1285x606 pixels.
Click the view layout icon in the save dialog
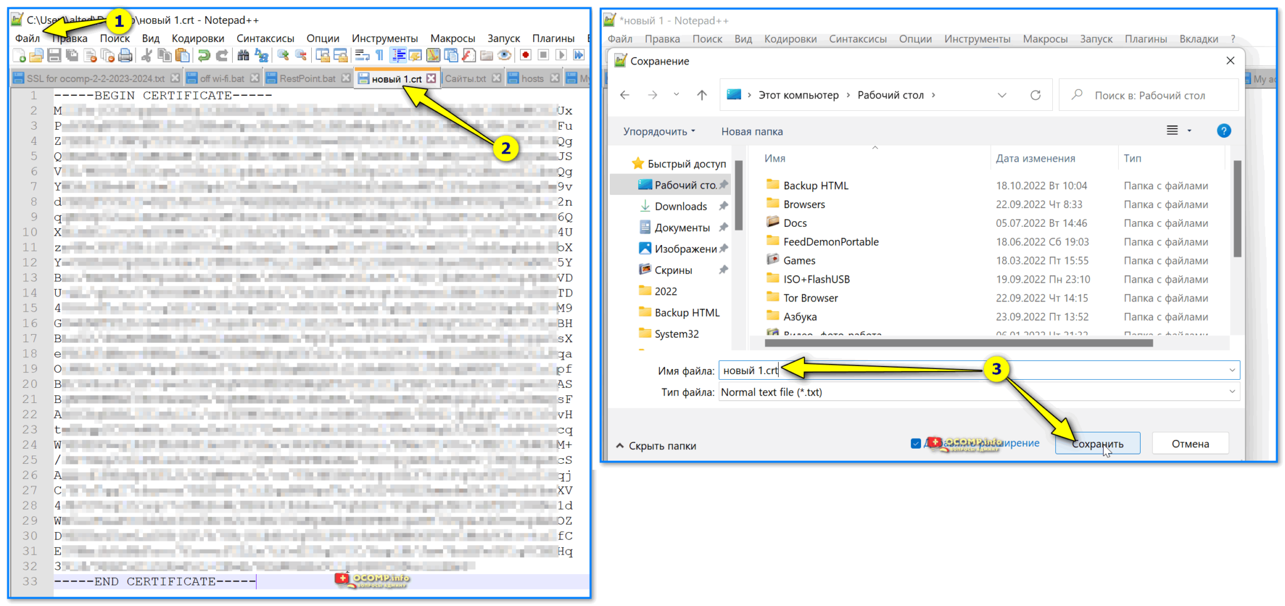[x=1172, y=131]
